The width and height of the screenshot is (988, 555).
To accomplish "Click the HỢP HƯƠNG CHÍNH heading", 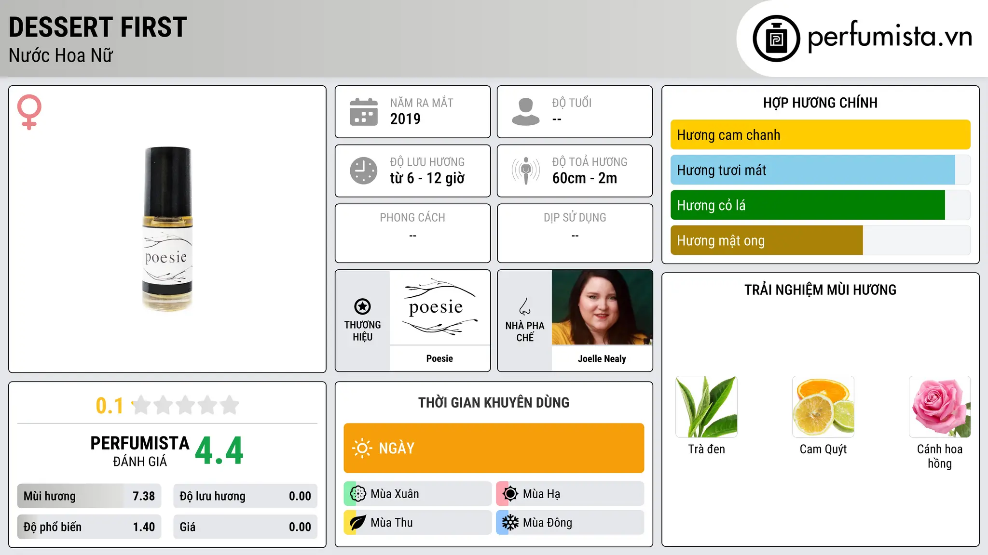I will coord(820,103).
